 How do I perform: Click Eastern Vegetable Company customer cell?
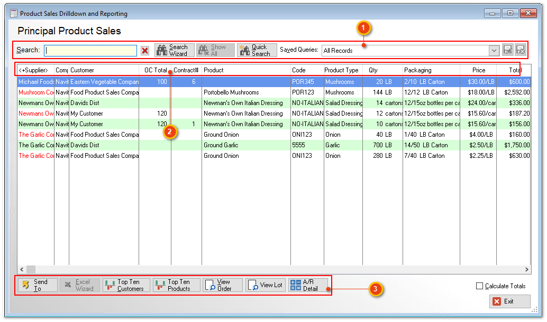coord(104,82)
